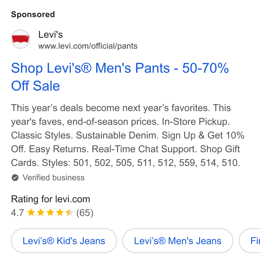Image resolution: width=260 pixels, height=264 pixels.
Task: Select the Levi's advertiser name
Action: (50, 35)
